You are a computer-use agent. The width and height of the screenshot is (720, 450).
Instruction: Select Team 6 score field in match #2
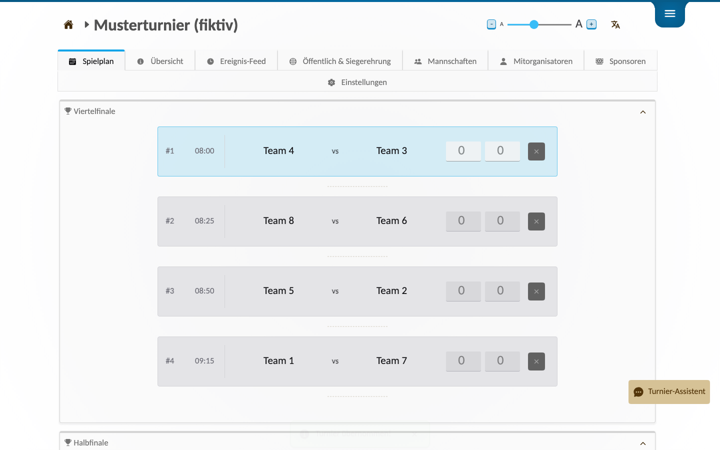(x=502, y=221)
